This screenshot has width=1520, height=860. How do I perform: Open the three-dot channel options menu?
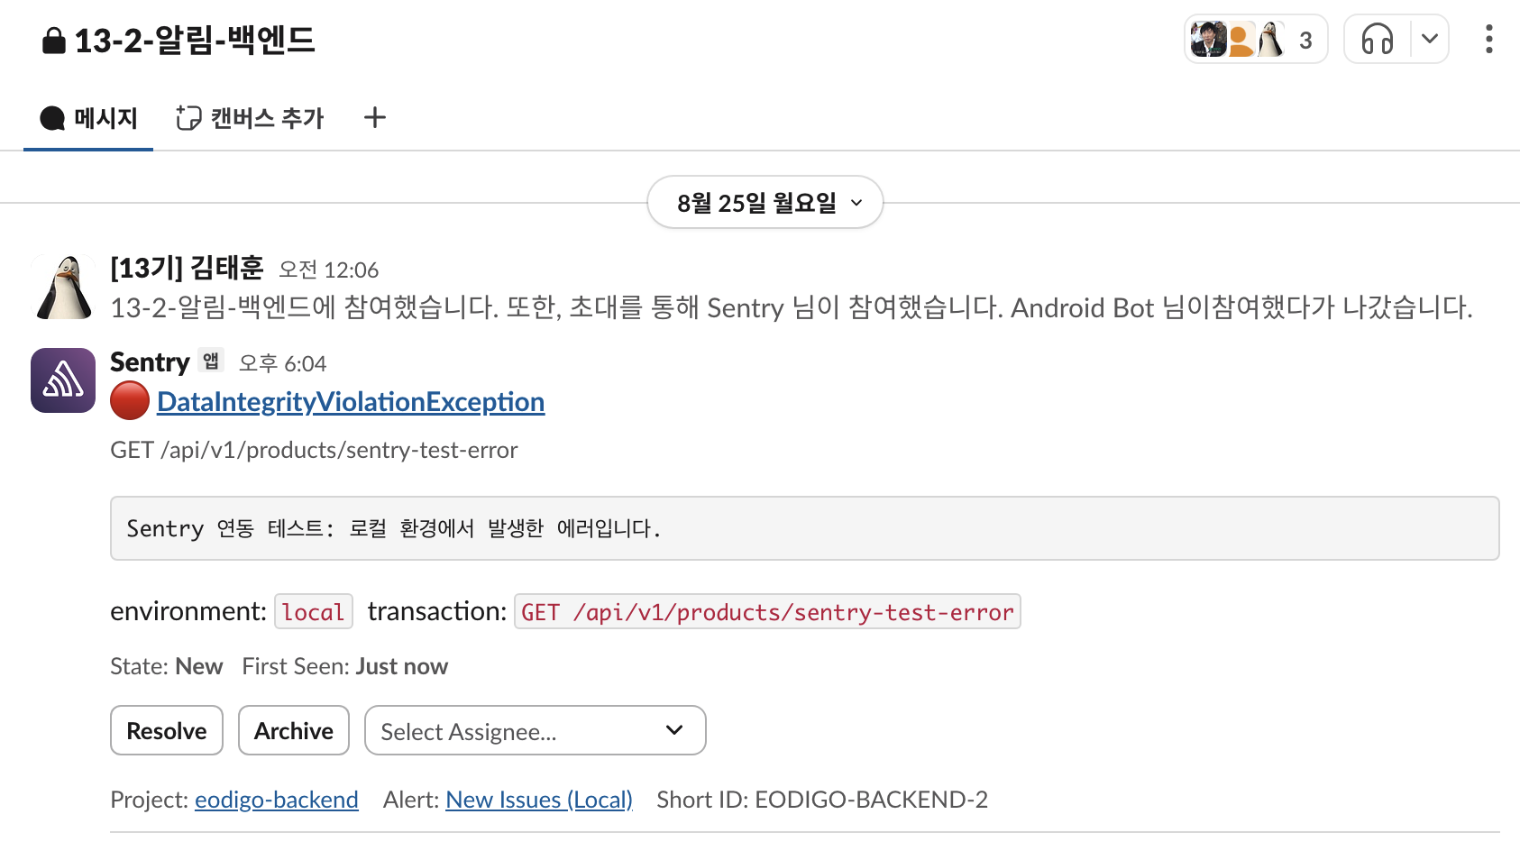(1488, 40)
